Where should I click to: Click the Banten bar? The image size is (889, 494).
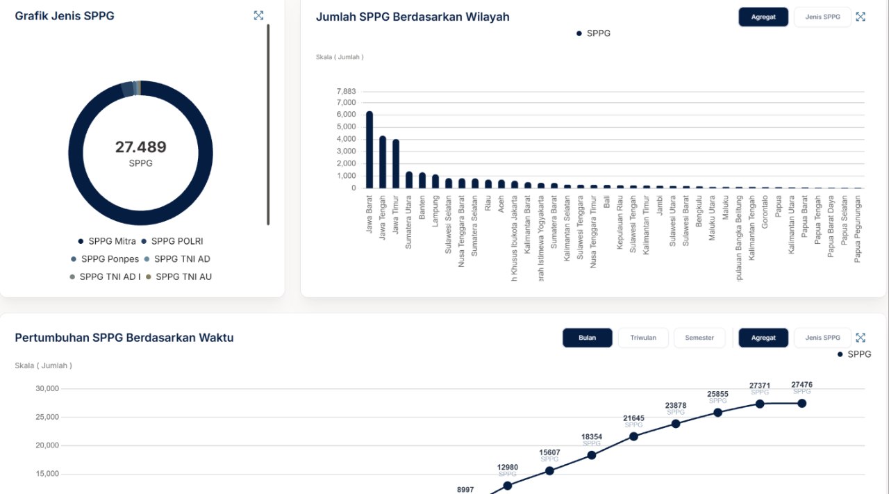[422, 181]
